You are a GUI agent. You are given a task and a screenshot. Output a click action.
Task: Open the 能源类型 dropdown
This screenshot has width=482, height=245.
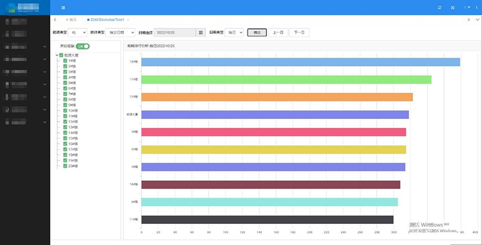78,33
